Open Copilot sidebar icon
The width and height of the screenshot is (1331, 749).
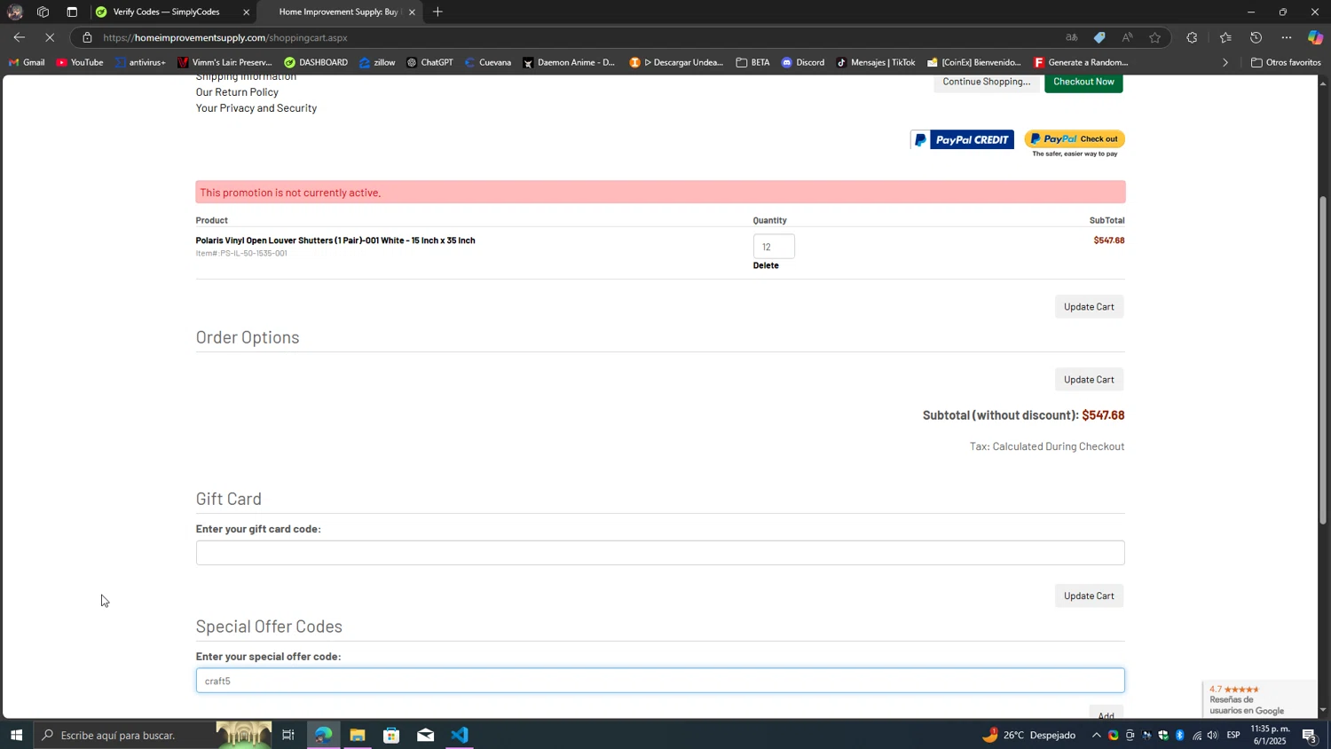(1315, 37)
